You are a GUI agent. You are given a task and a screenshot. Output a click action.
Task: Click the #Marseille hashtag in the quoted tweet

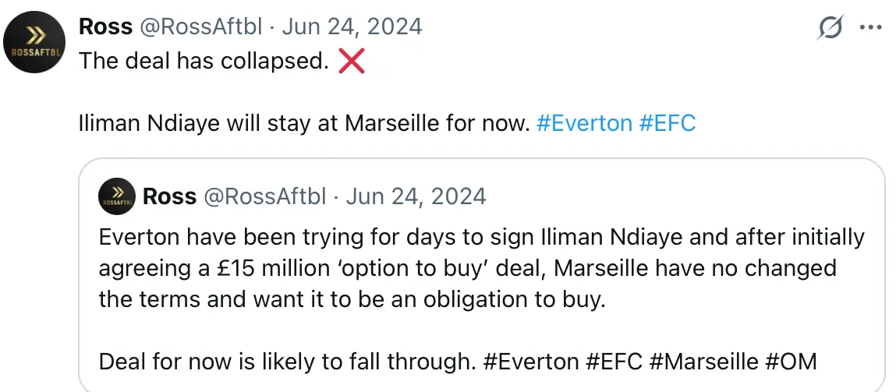tap(705, 362)
